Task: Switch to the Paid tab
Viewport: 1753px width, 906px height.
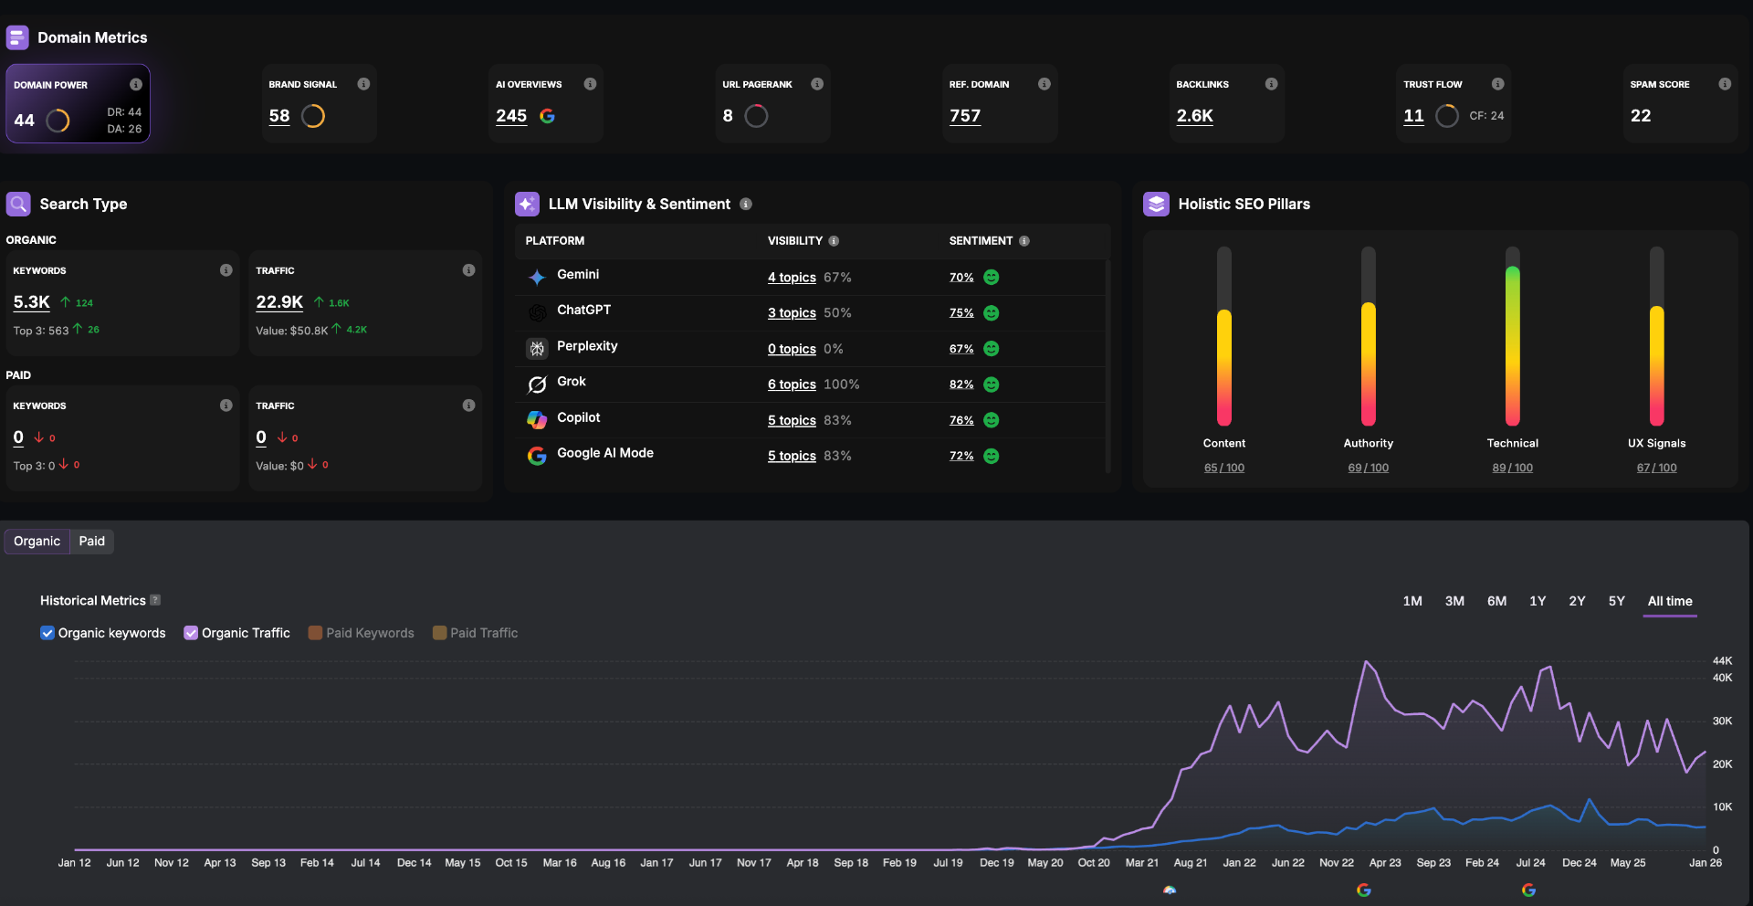Action: (90, 541)
